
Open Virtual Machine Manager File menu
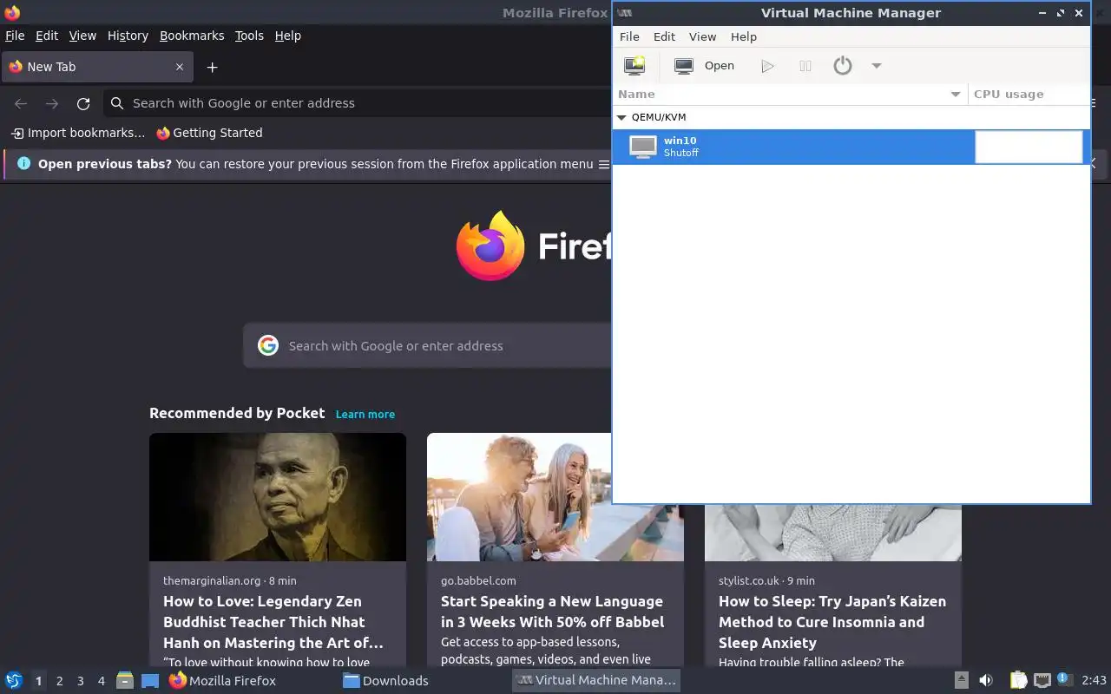coord(629,36)
